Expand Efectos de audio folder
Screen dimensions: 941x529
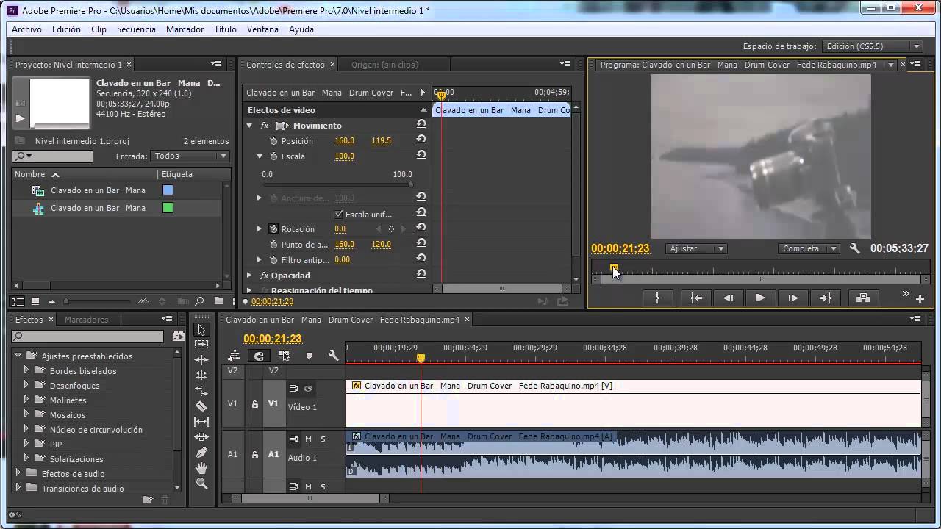tap(18, 473)
